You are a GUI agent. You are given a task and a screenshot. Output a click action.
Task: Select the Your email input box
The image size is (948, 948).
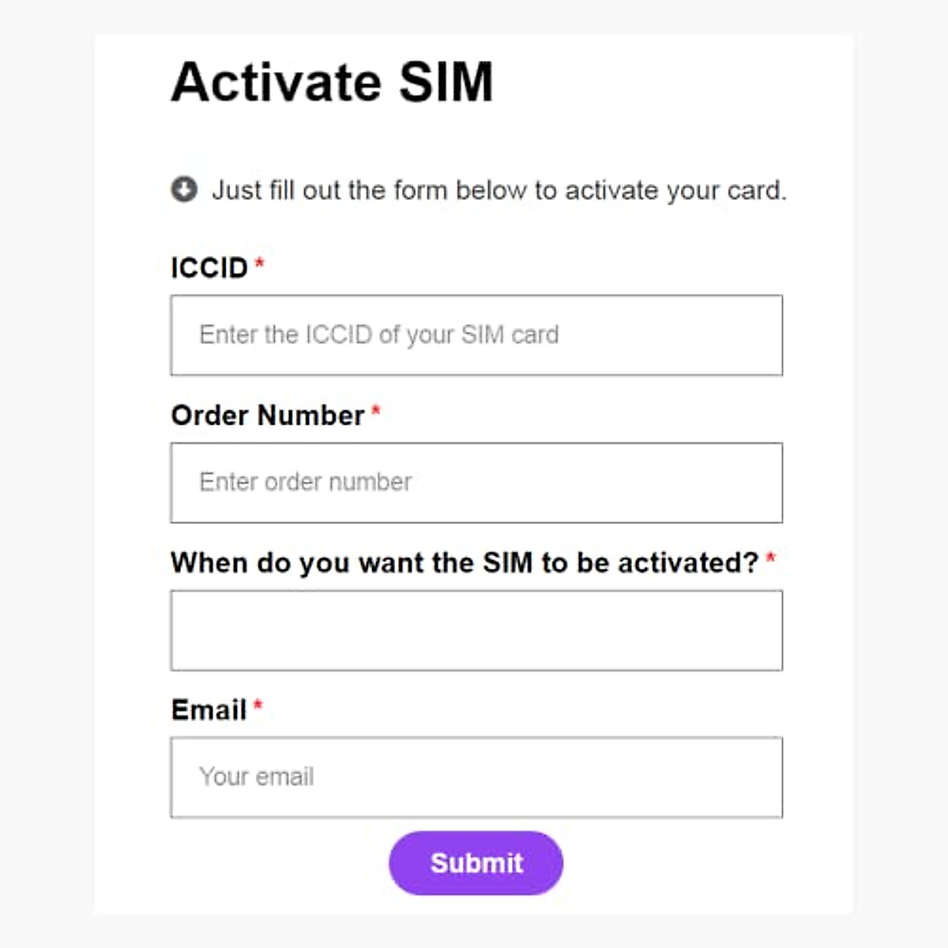pyautogui.click(x=476, y=777)
